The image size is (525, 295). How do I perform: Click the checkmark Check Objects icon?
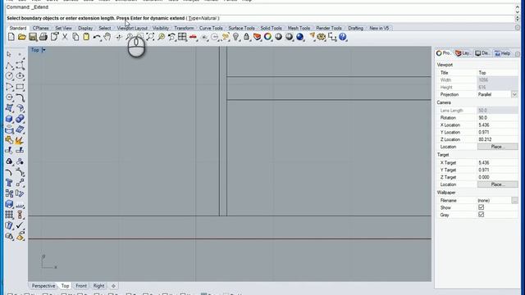coord(20,225)
